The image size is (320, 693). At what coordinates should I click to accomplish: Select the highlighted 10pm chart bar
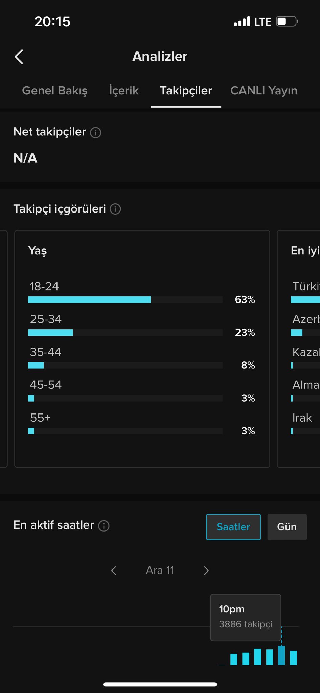pos(281,655)
